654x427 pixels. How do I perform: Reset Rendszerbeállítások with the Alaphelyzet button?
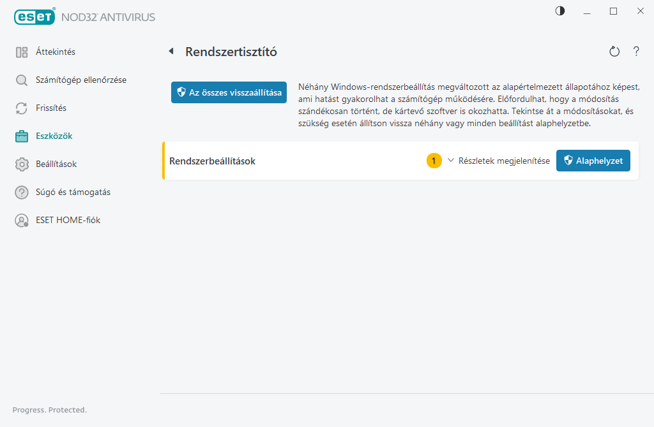click(593, 161)
